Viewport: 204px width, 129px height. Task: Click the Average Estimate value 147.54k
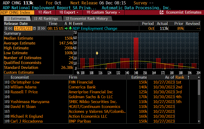coord(66,43)
